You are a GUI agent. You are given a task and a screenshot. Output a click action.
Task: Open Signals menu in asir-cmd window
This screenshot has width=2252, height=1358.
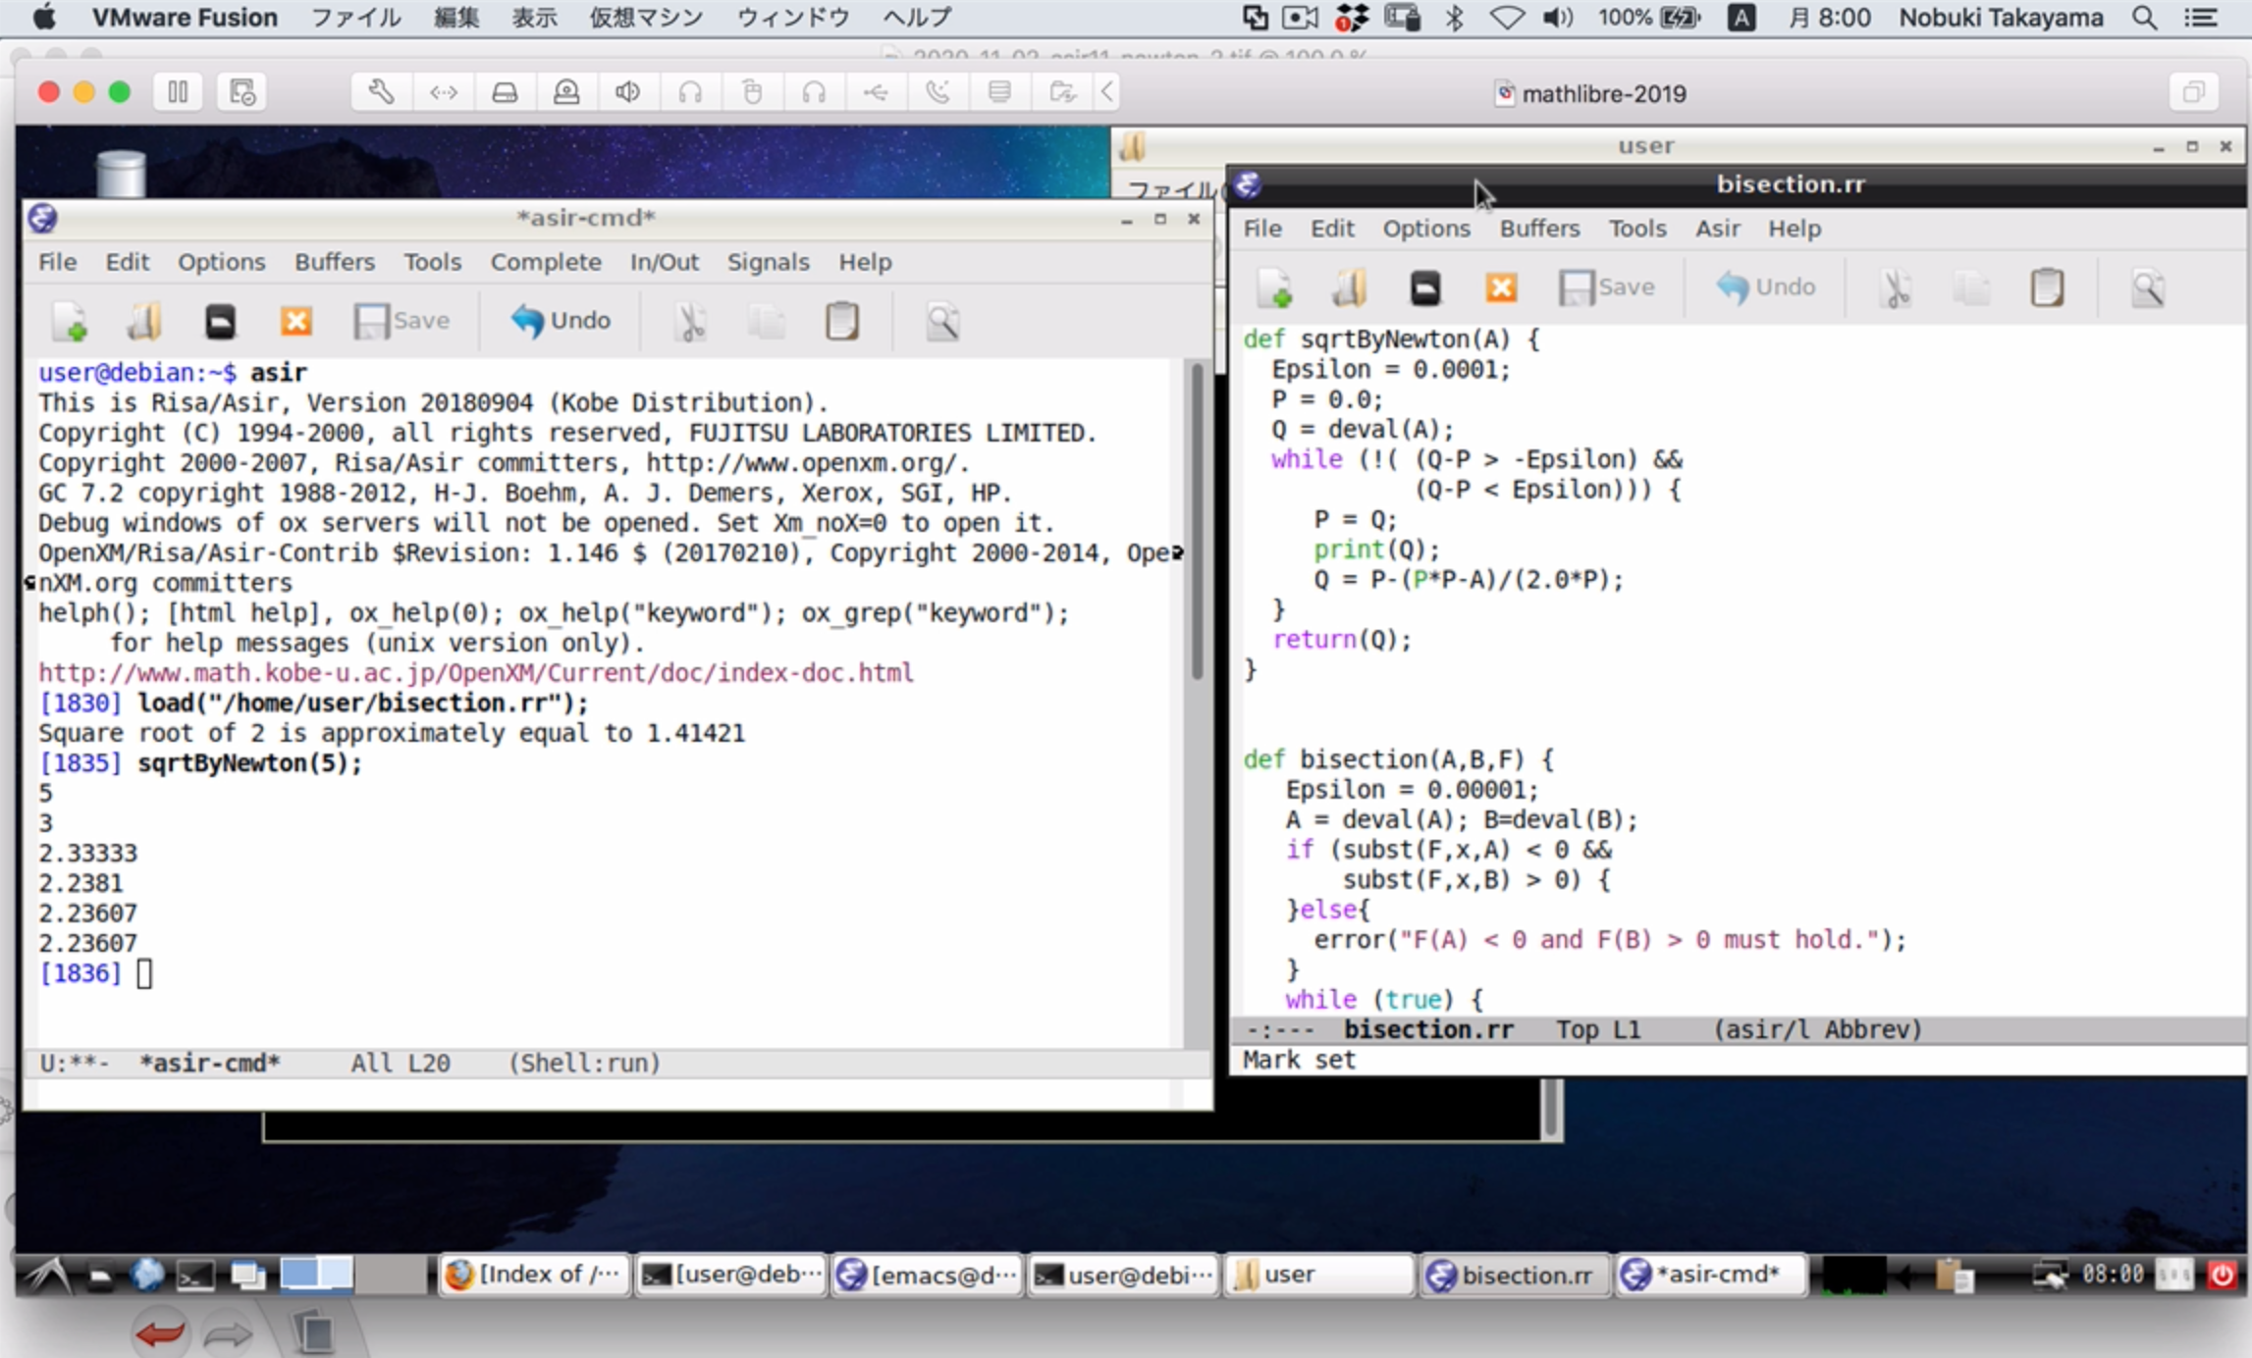coord(768,262)
